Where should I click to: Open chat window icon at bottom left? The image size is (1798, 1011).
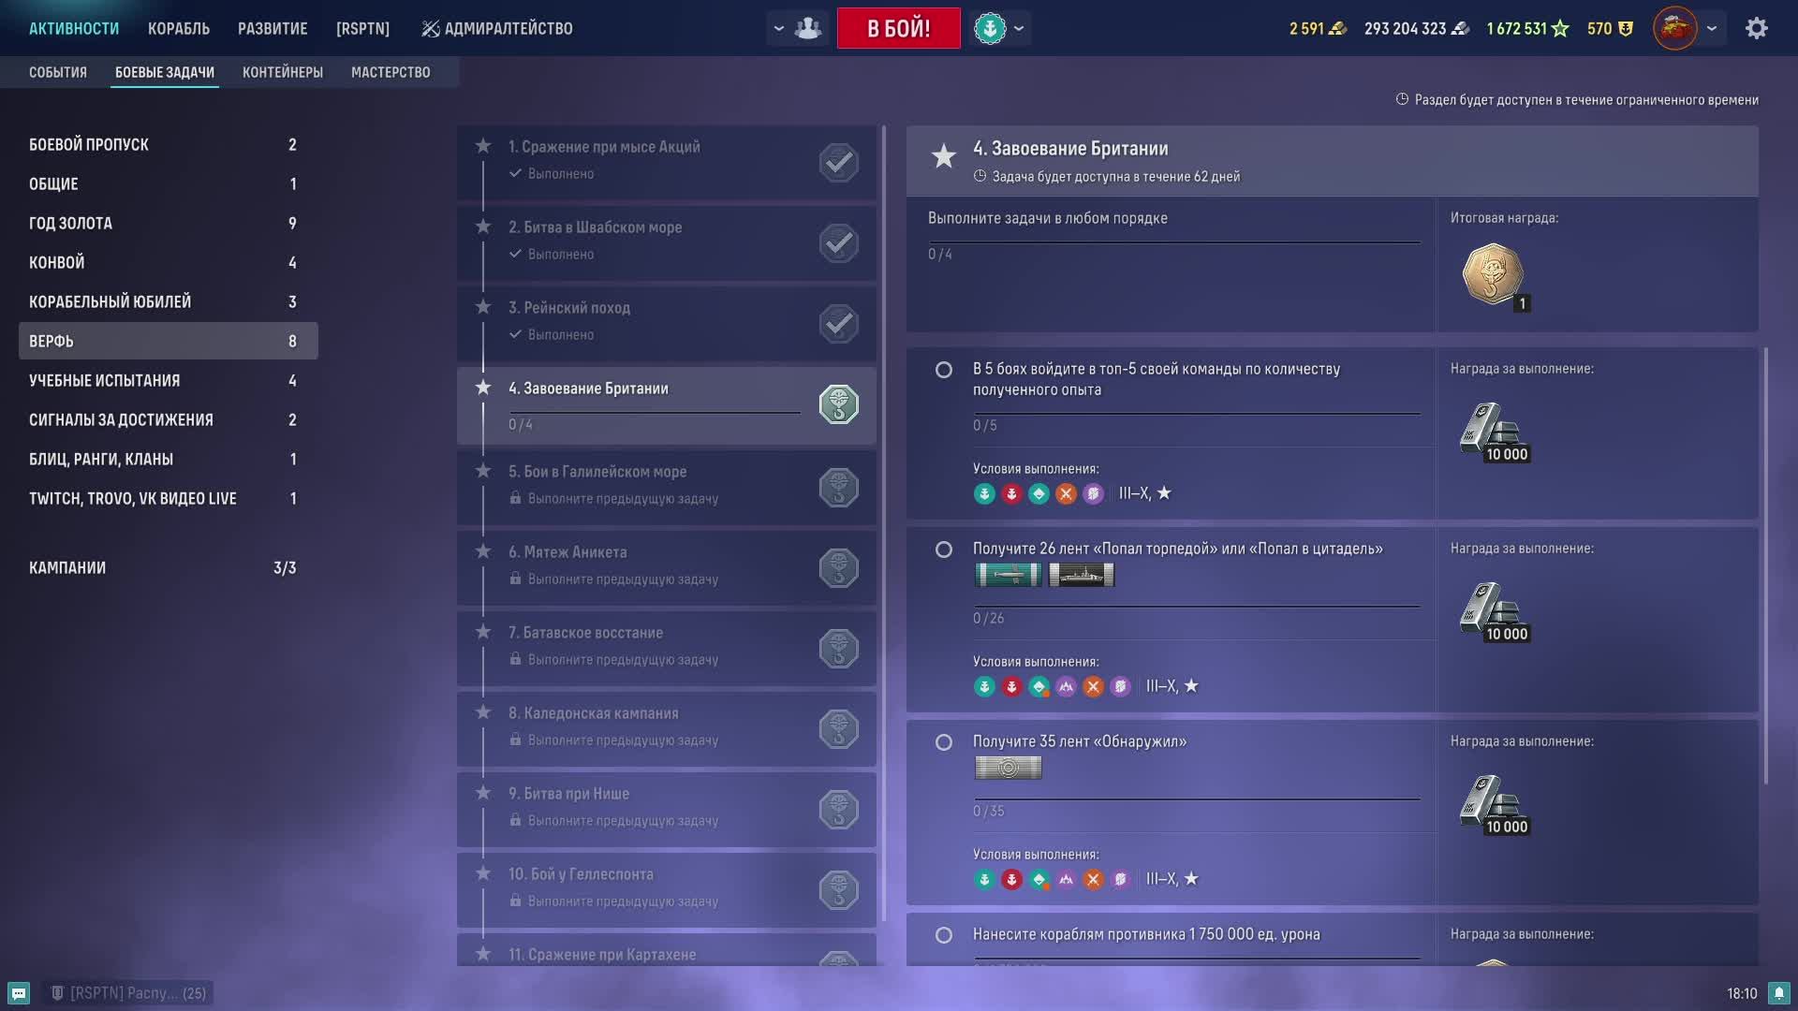pos(19,993)
